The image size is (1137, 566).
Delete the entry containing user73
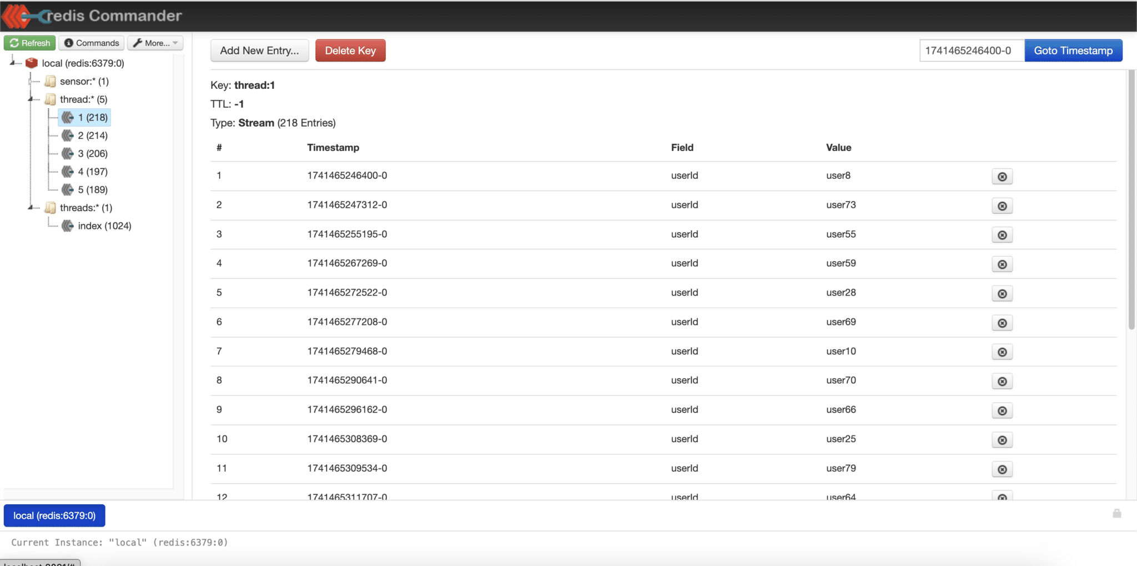[x=1002, y=206]
